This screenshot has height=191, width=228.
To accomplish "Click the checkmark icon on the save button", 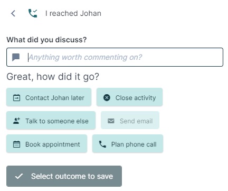I will 19,176.
